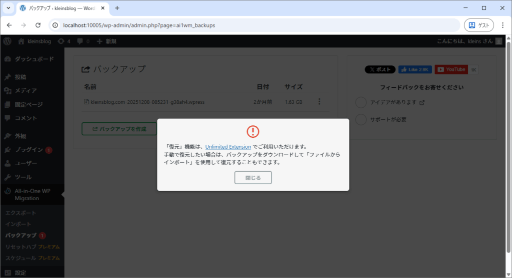Click the X ポスト share button
Image resolution: width=512 pixels, height=278 pixels.
(x=380, y=69)
